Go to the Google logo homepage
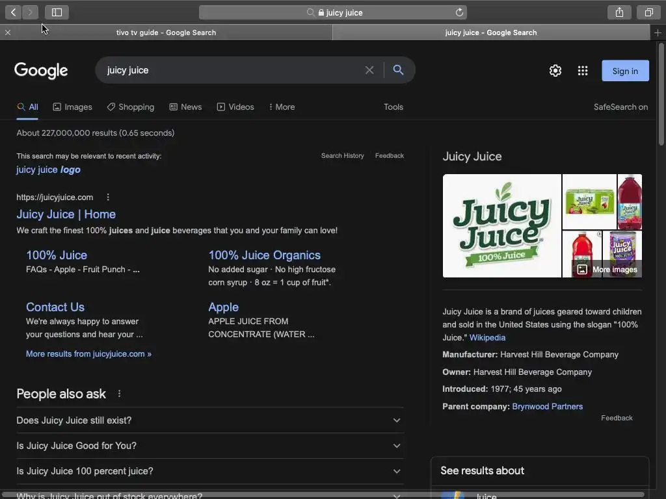 (41, 70)
